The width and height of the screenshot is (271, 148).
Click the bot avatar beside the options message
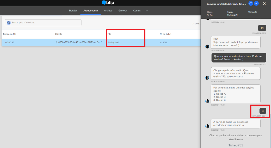207,101
